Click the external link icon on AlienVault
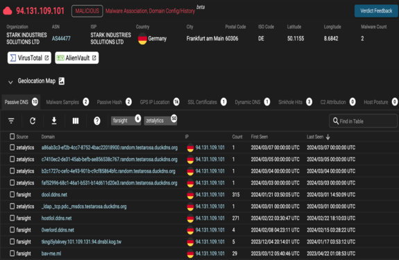 click(x=94, y=58)
